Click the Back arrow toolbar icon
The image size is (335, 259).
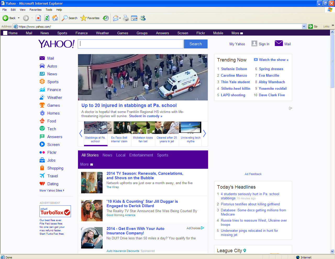click(x=5, y=18)
